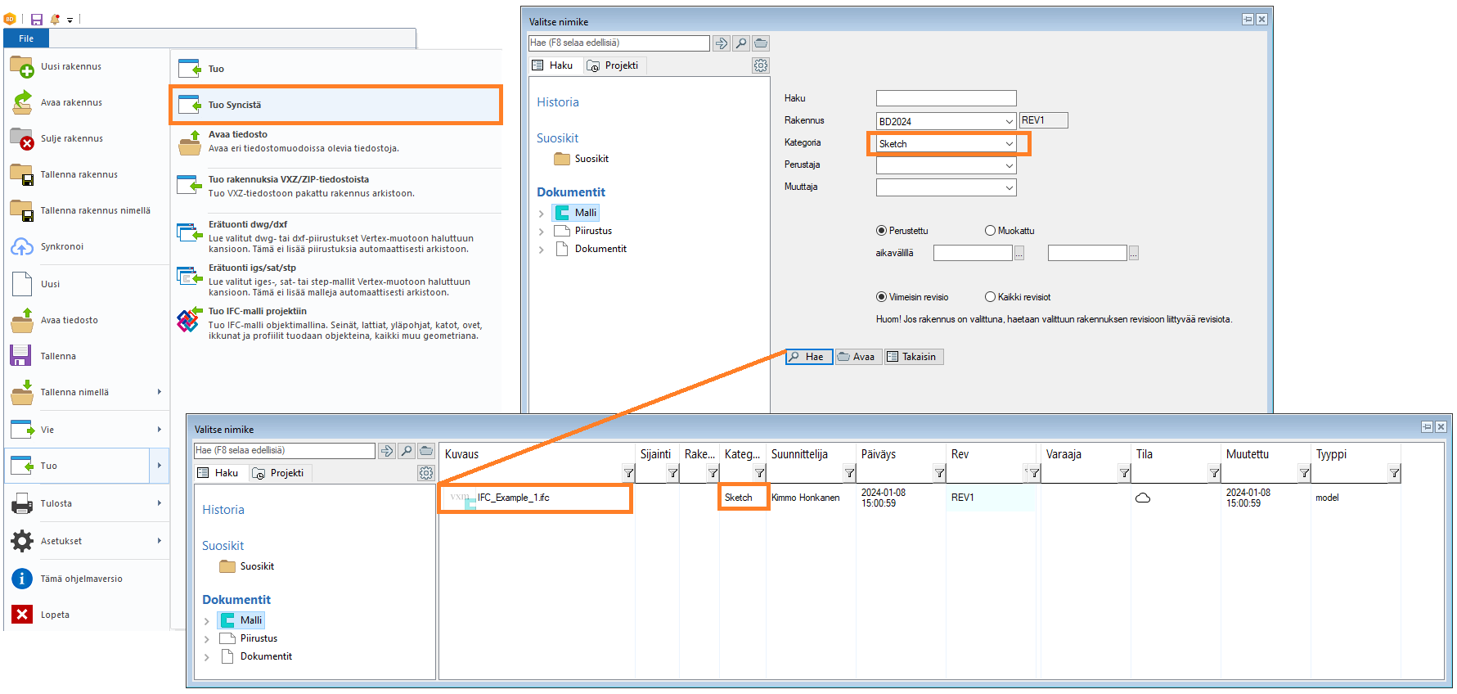Expand the Malli node in the search form dialog
Image resolution: width=1457 pixels, height=694 pixels.
coord(541,214)
